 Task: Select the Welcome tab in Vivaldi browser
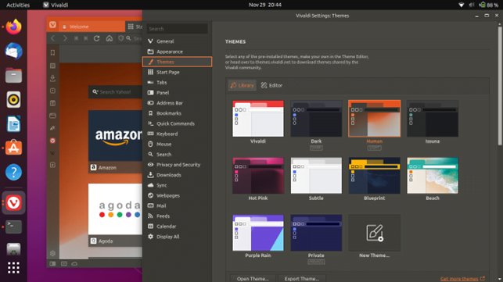pos(92,27)
